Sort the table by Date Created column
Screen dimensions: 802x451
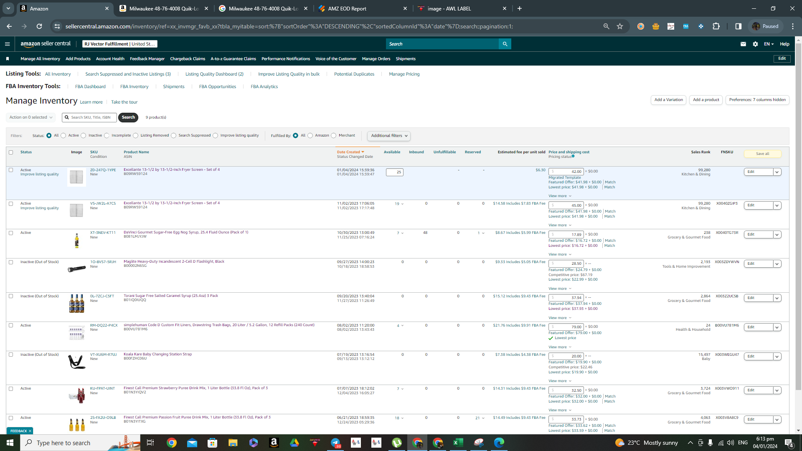(x=350, y=152)
